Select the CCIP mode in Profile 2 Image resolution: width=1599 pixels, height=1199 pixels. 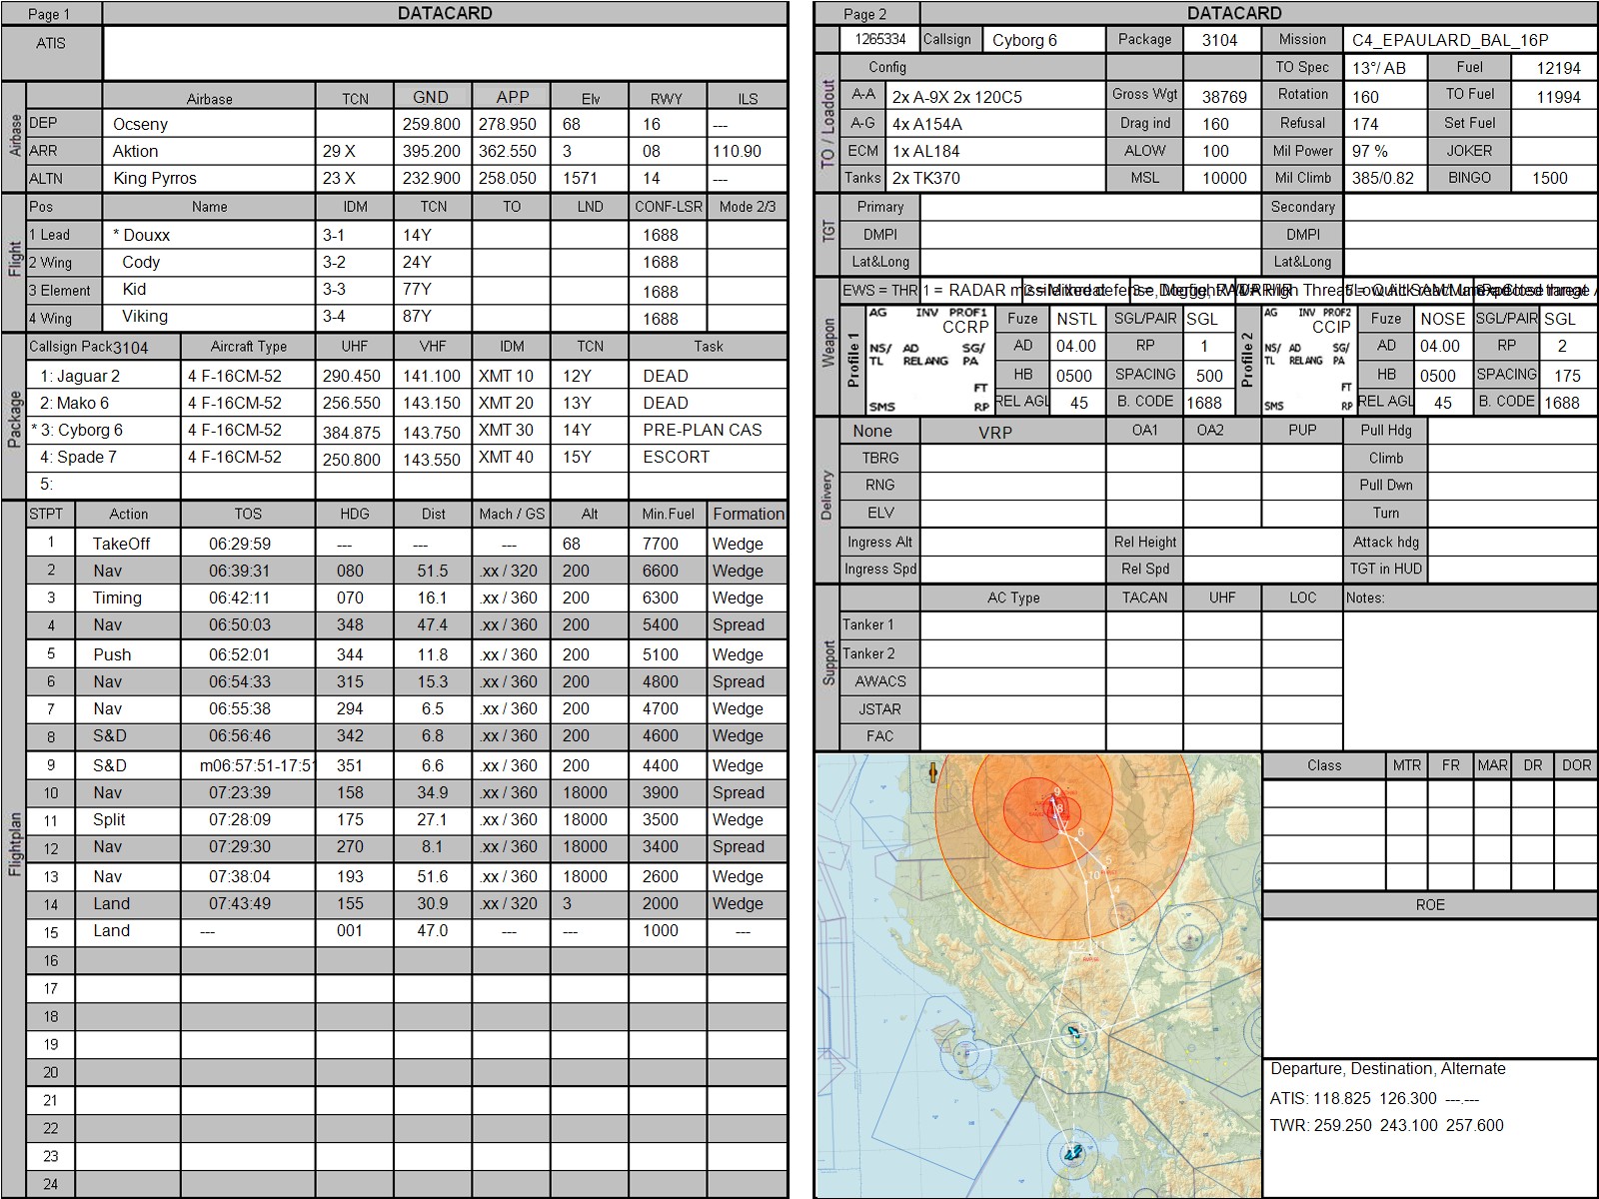tap(1331, 327)
